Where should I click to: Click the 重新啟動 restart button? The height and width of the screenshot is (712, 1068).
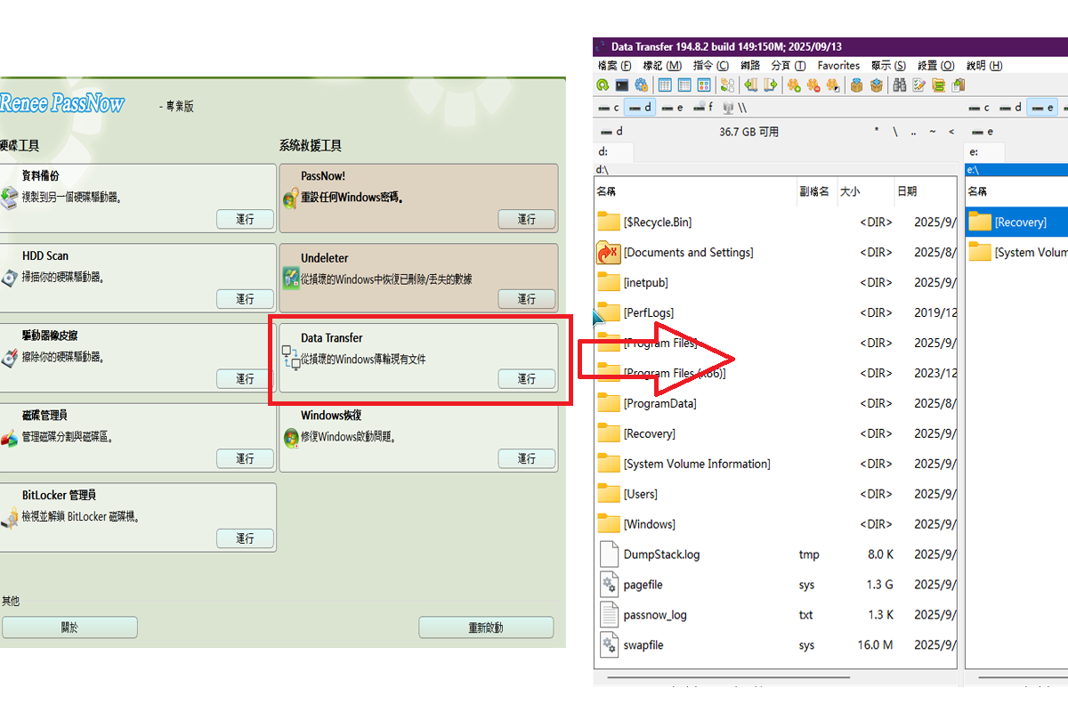(x=486, y=627)
